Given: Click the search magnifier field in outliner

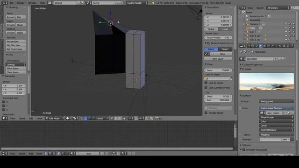Looking at the screenshot, I should pos(295,8).
